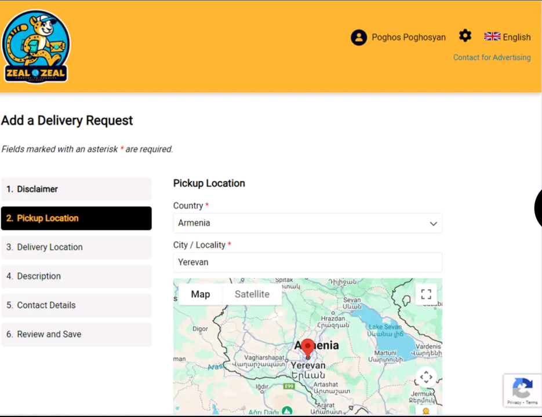Click the Digor map label
Viewport: 542px width, 417px height.
tap(200, 329)
